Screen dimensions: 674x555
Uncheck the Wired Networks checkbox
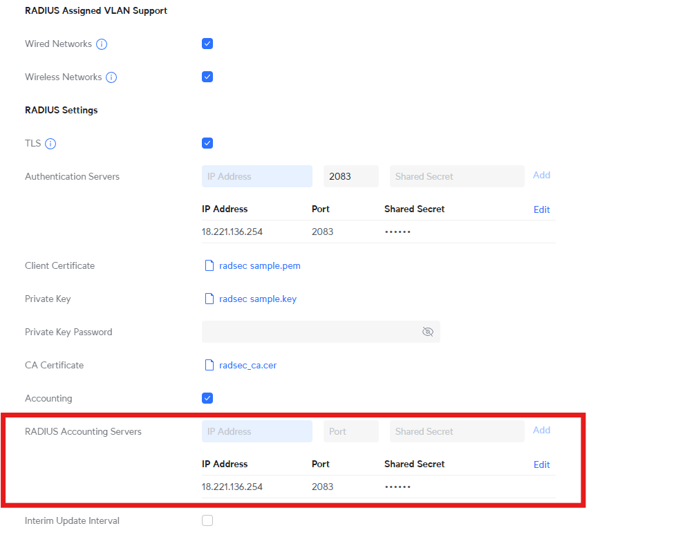(x=207, y=44)
